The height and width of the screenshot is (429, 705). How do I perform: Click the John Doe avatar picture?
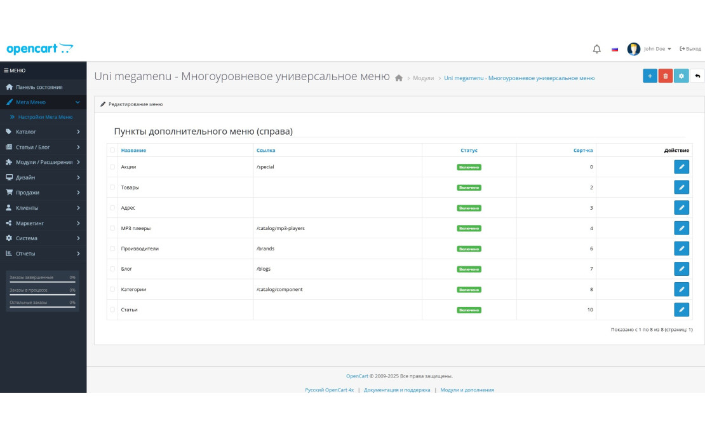tap(633, 48)
